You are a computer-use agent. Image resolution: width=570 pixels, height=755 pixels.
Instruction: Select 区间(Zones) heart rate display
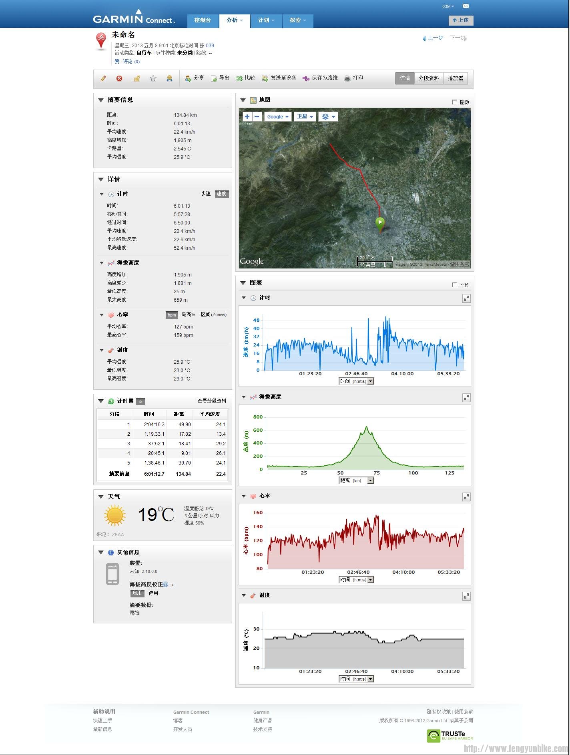[213, 314]
